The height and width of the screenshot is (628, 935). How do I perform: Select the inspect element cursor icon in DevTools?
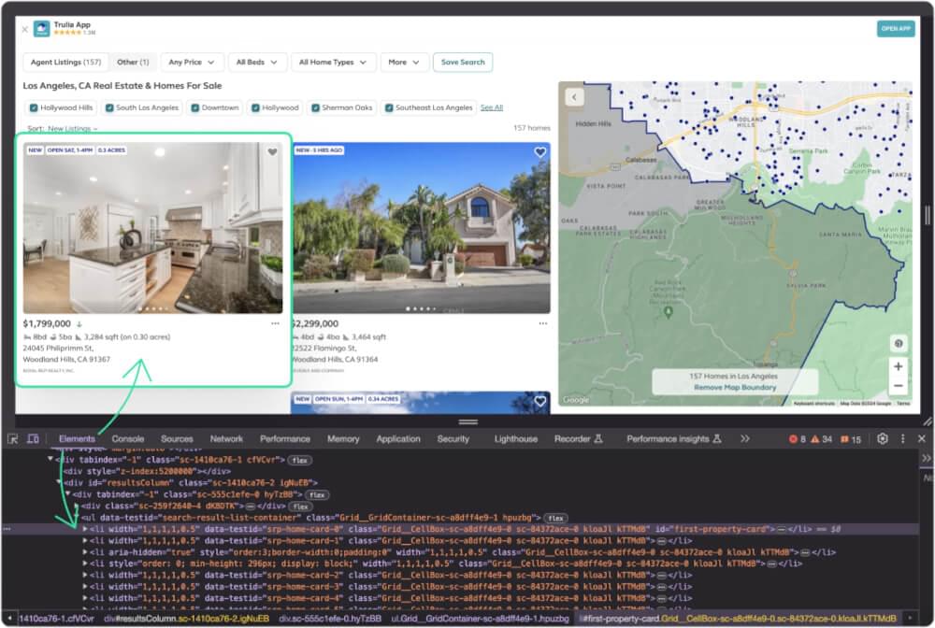tap(13, 437)
